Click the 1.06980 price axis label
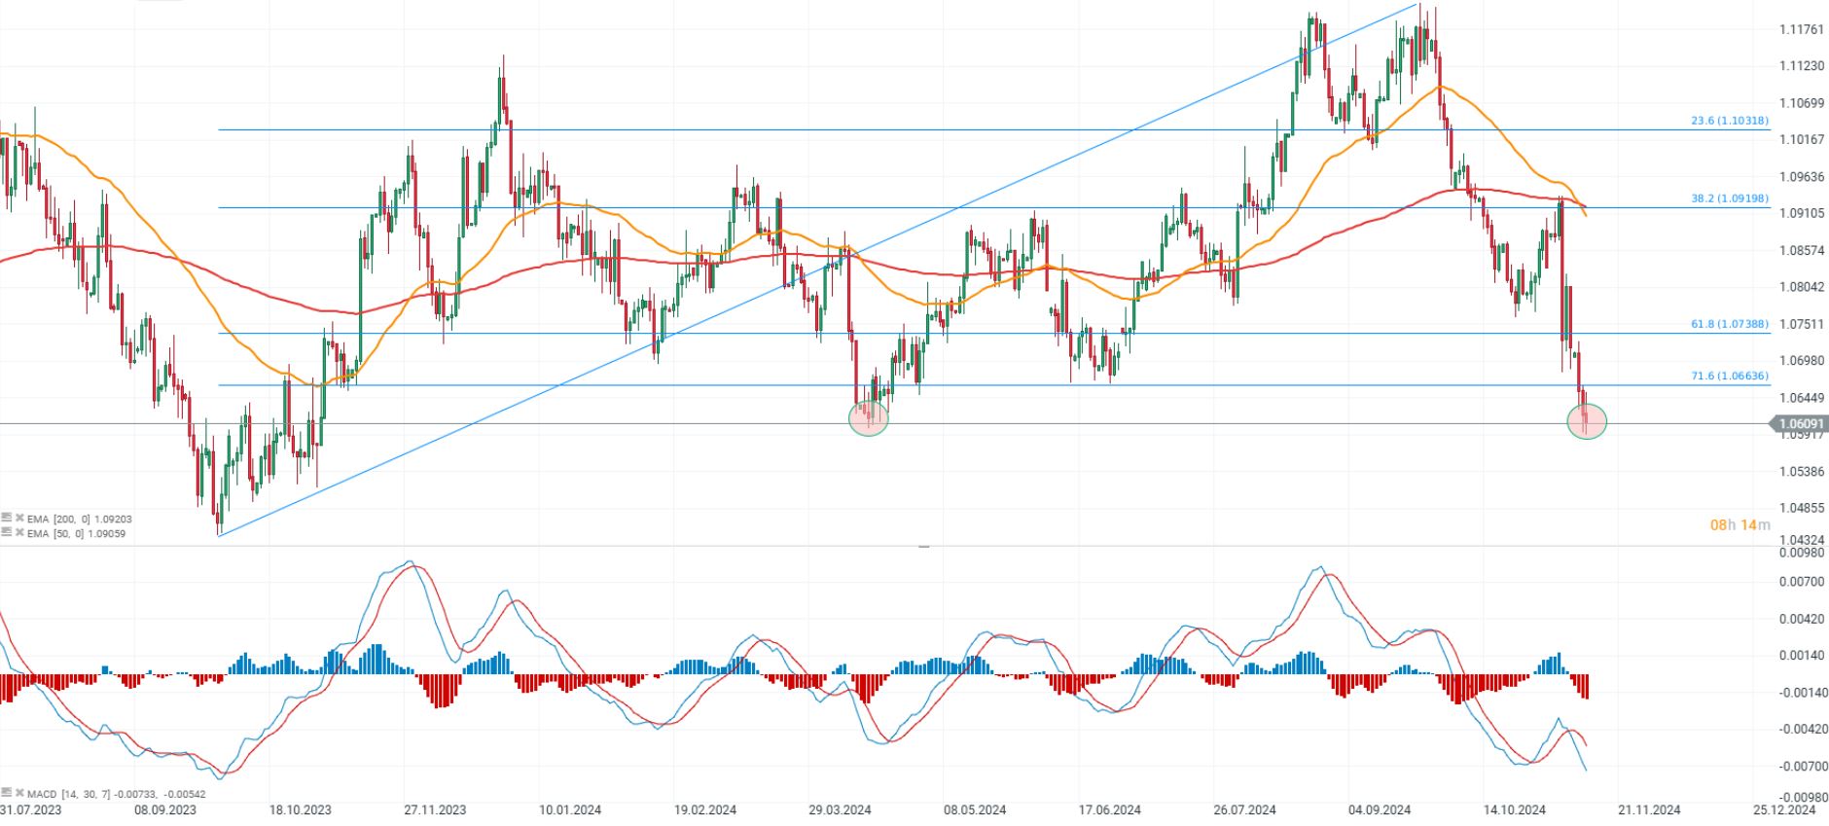Screen dimensions: 1829x826 pos(1802,360)
